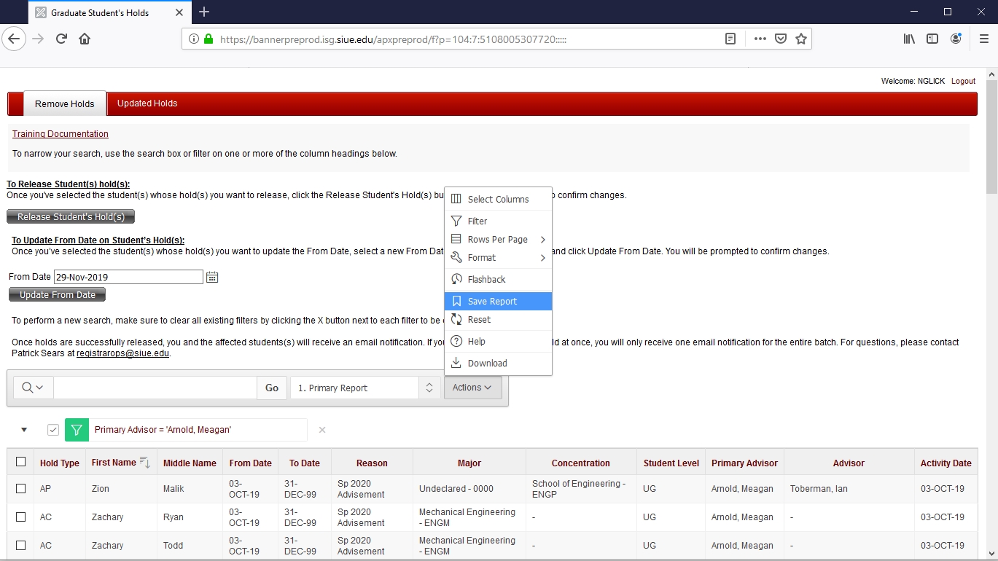Go to the browser home page icon

pyautogui.click(x=85, y=39)
